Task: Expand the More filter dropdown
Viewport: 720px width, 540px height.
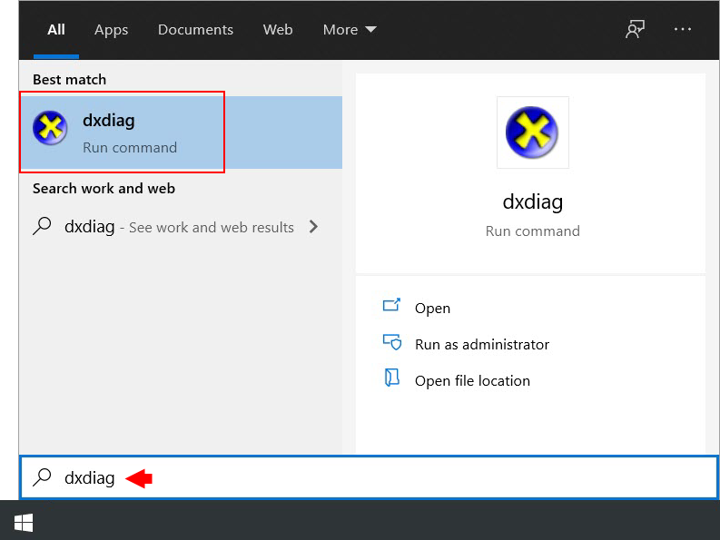Action: (x=350, y=30)
